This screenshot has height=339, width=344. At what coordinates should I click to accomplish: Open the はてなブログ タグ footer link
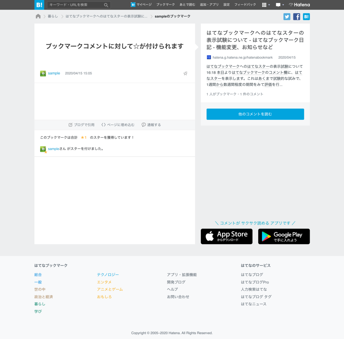point(256,297)
